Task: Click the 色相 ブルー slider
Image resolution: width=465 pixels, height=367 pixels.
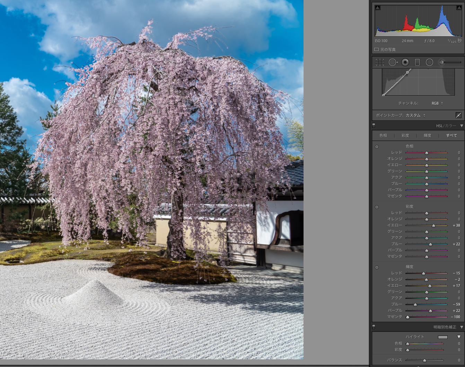Action: point(427,184)
